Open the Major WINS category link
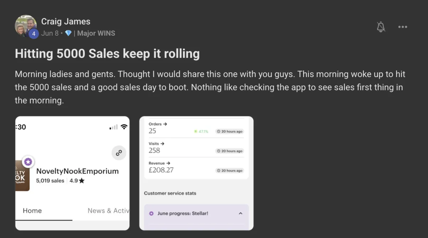Image resolution: width=428 pixels, height=238 pixels. [x=96, y=33]
